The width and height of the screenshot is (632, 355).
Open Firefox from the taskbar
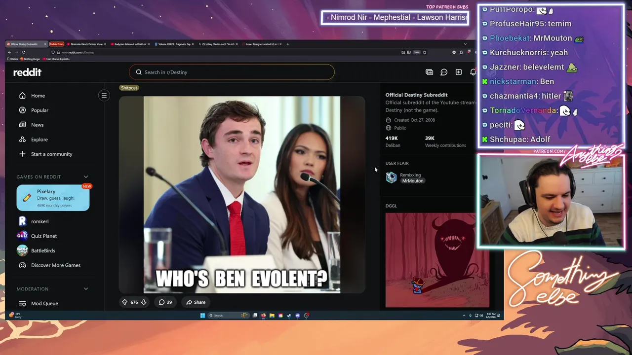[263, 316]
